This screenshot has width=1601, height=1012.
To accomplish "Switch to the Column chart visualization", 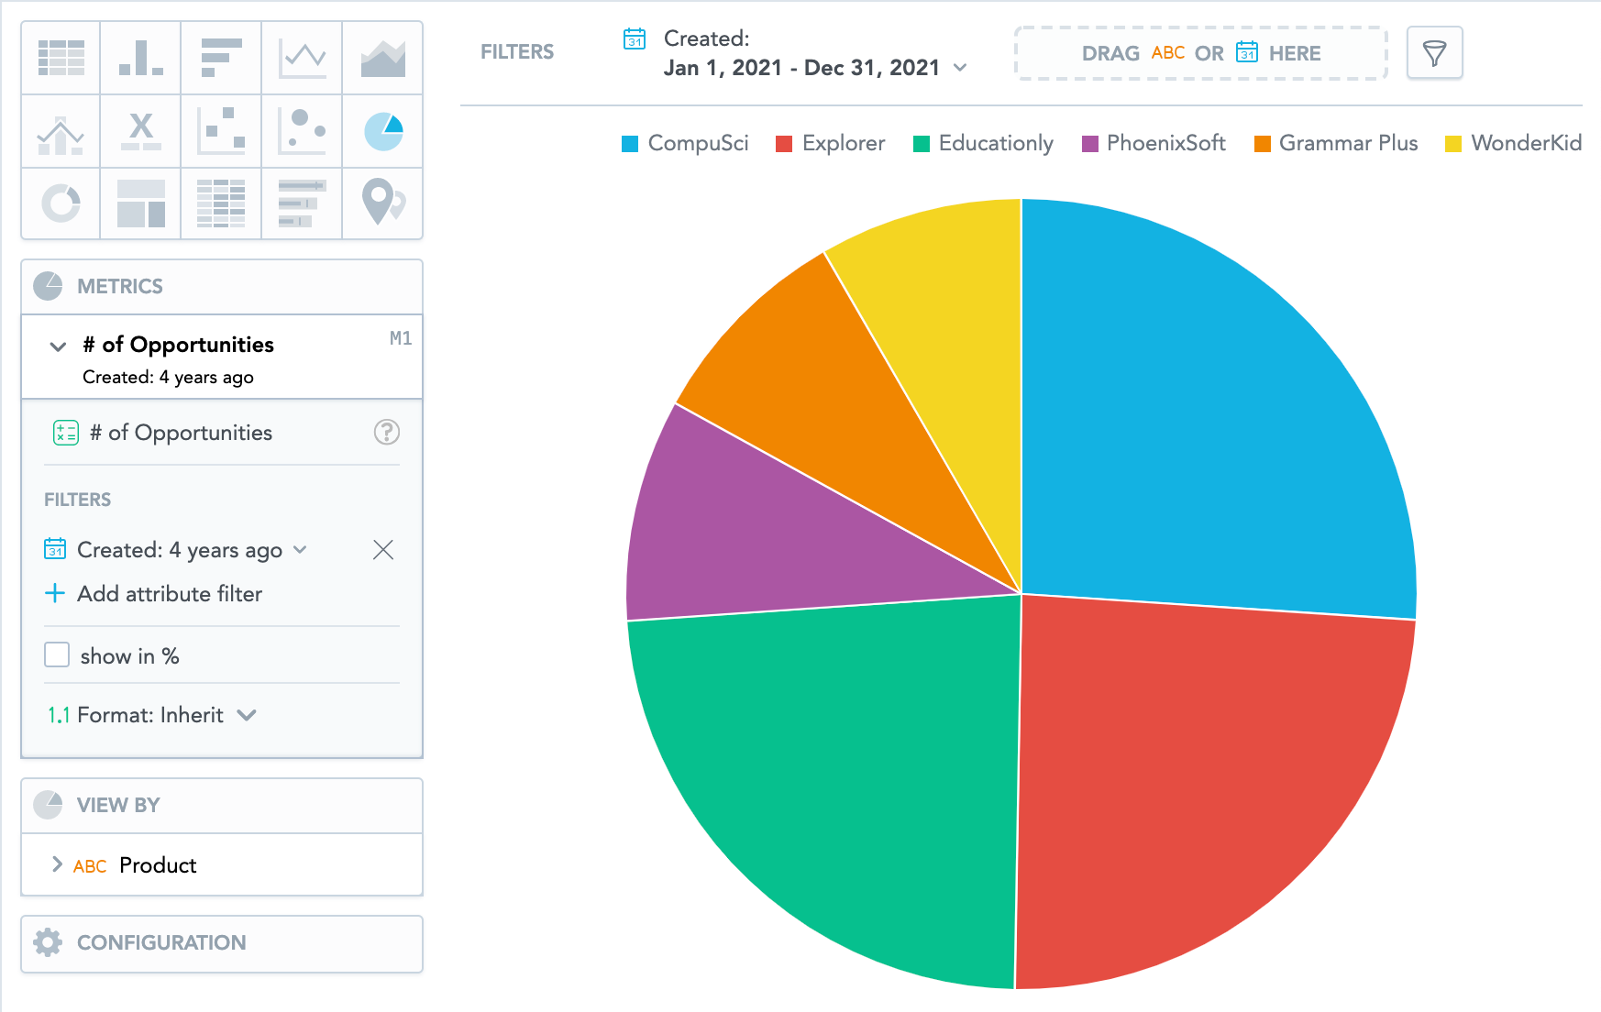I will point(139,58).
